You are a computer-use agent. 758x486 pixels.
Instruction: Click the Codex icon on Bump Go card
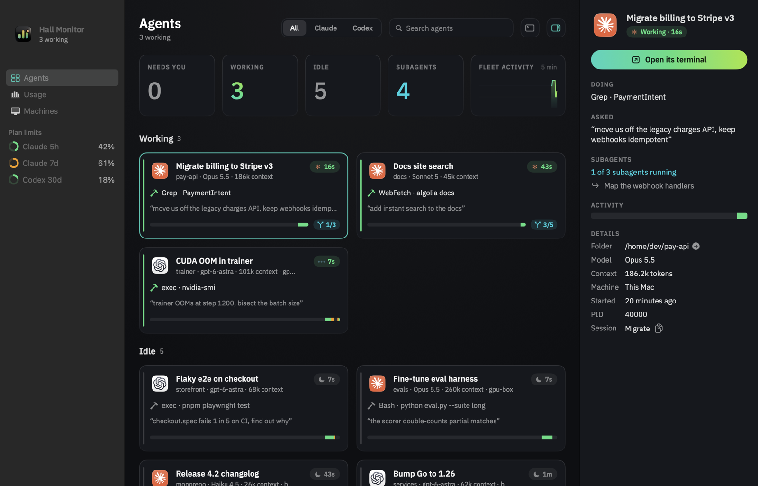377,477
